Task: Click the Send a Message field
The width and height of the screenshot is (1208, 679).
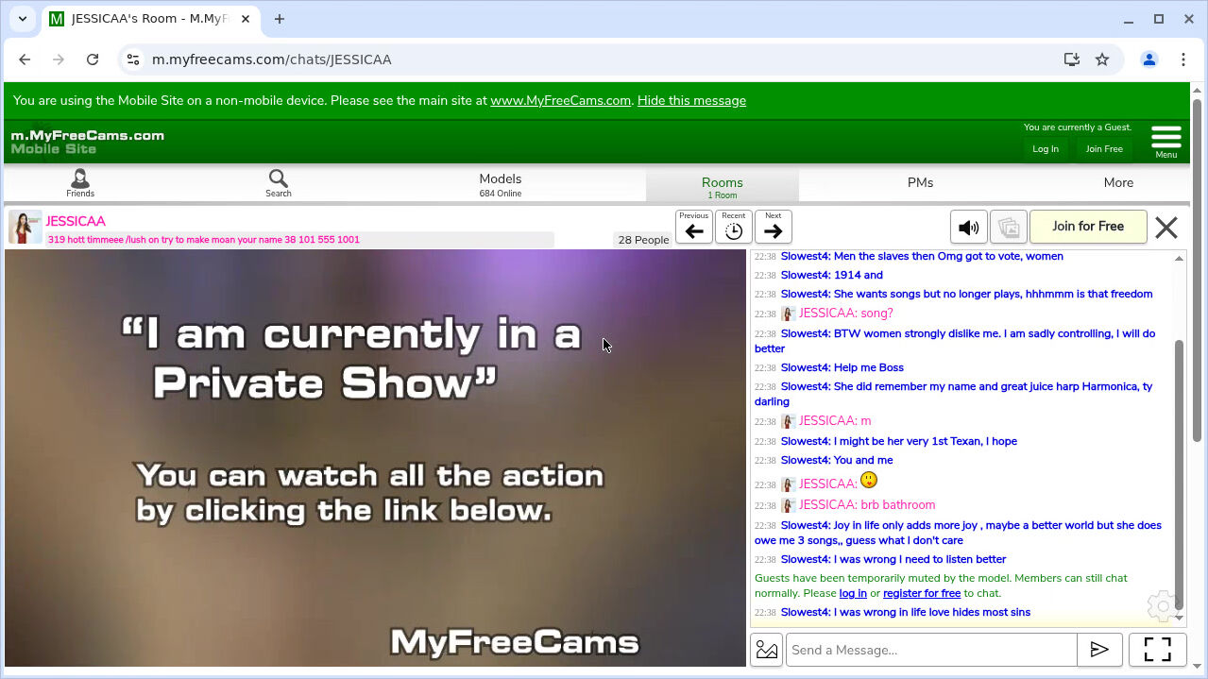Action: click(931, 650)
